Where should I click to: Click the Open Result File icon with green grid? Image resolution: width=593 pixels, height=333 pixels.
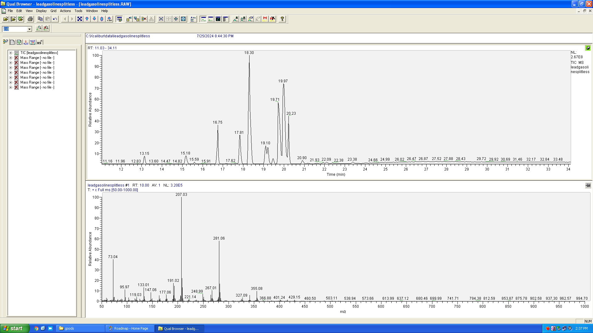coord(20,19)
